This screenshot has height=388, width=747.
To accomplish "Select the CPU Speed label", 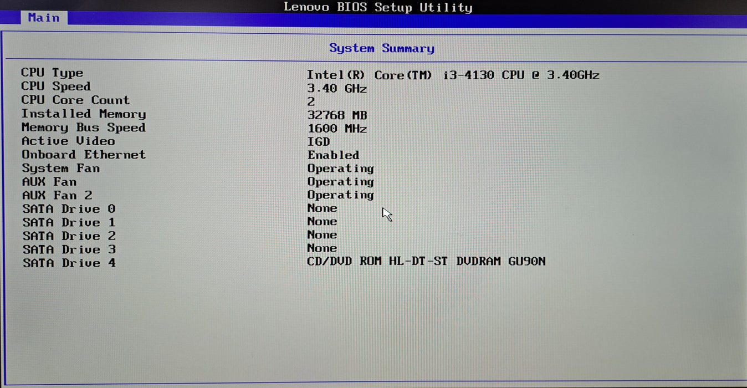I will (55, 86).
